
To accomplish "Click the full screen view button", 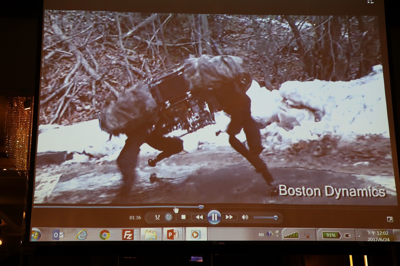I will pyautogui.click(x=389, y=220).
